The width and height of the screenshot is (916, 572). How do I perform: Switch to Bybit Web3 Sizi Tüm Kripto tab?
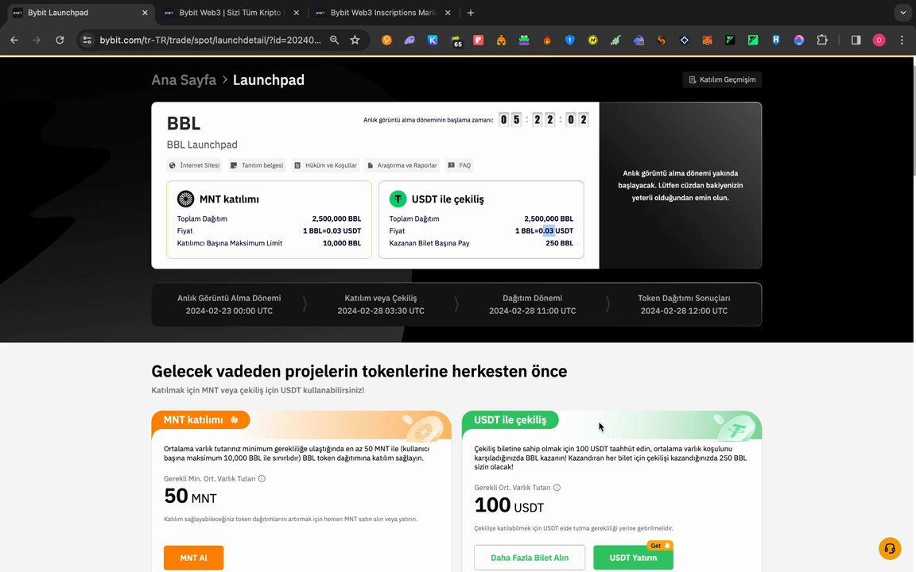point(230,12)
